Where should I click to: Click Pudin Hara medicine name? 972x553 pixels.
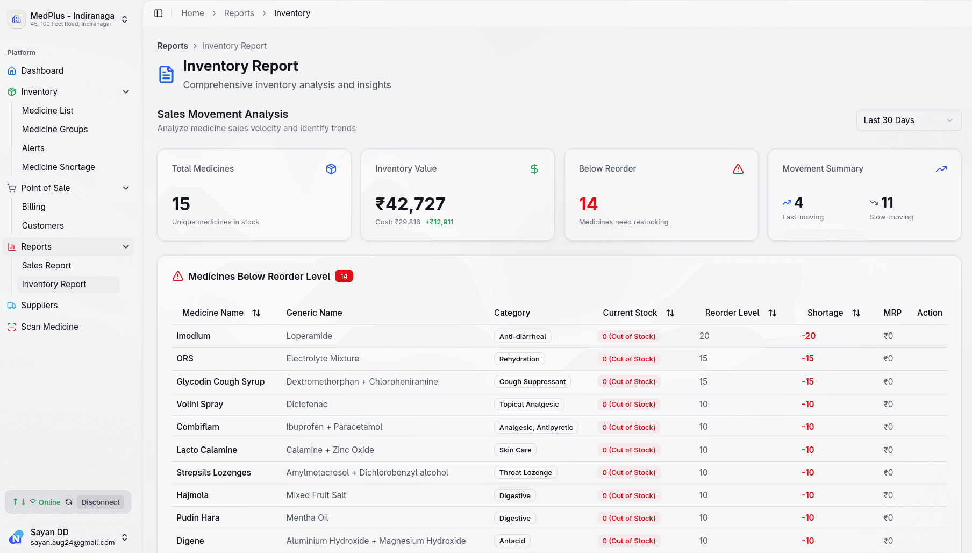coord(198,517)
